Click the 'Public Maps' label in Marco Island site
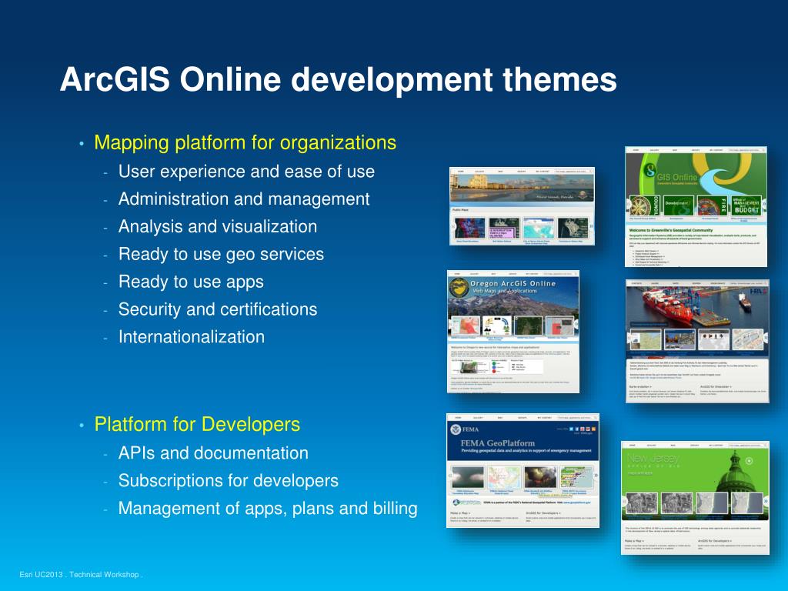 (460, 209)
